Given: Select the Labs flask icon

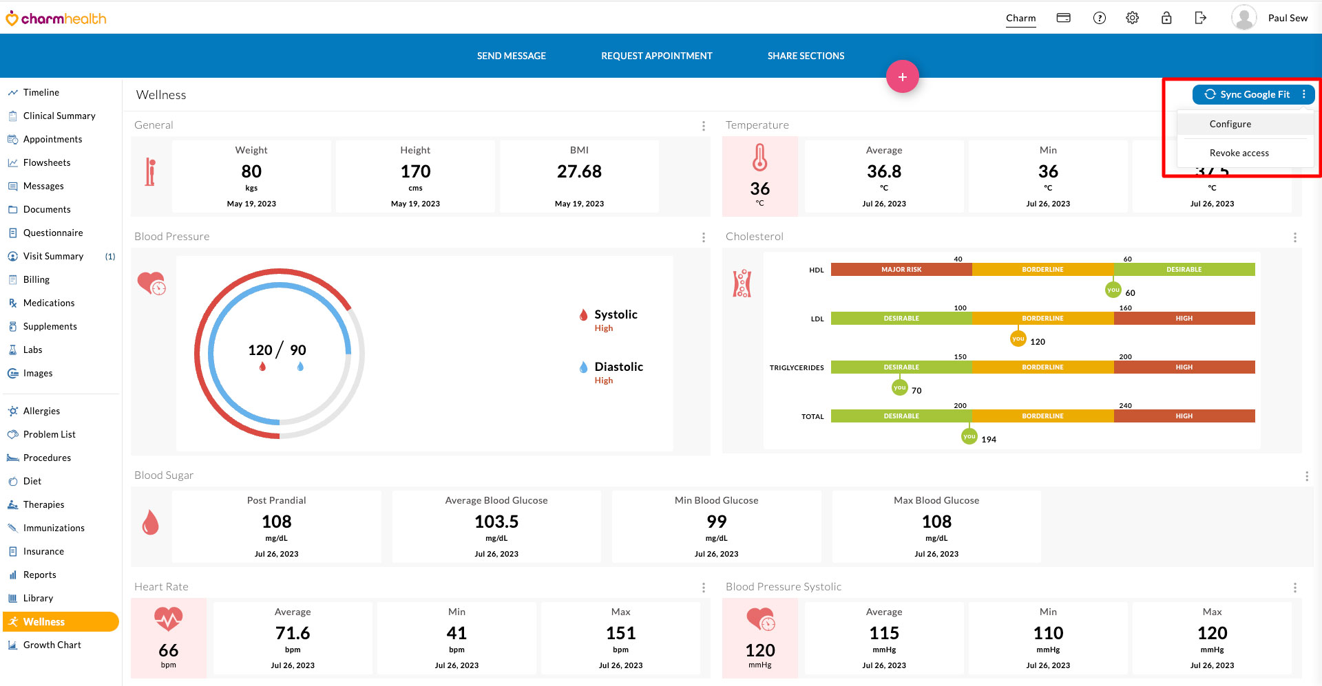Looking at the screenshot, I should tap(13, 350).
